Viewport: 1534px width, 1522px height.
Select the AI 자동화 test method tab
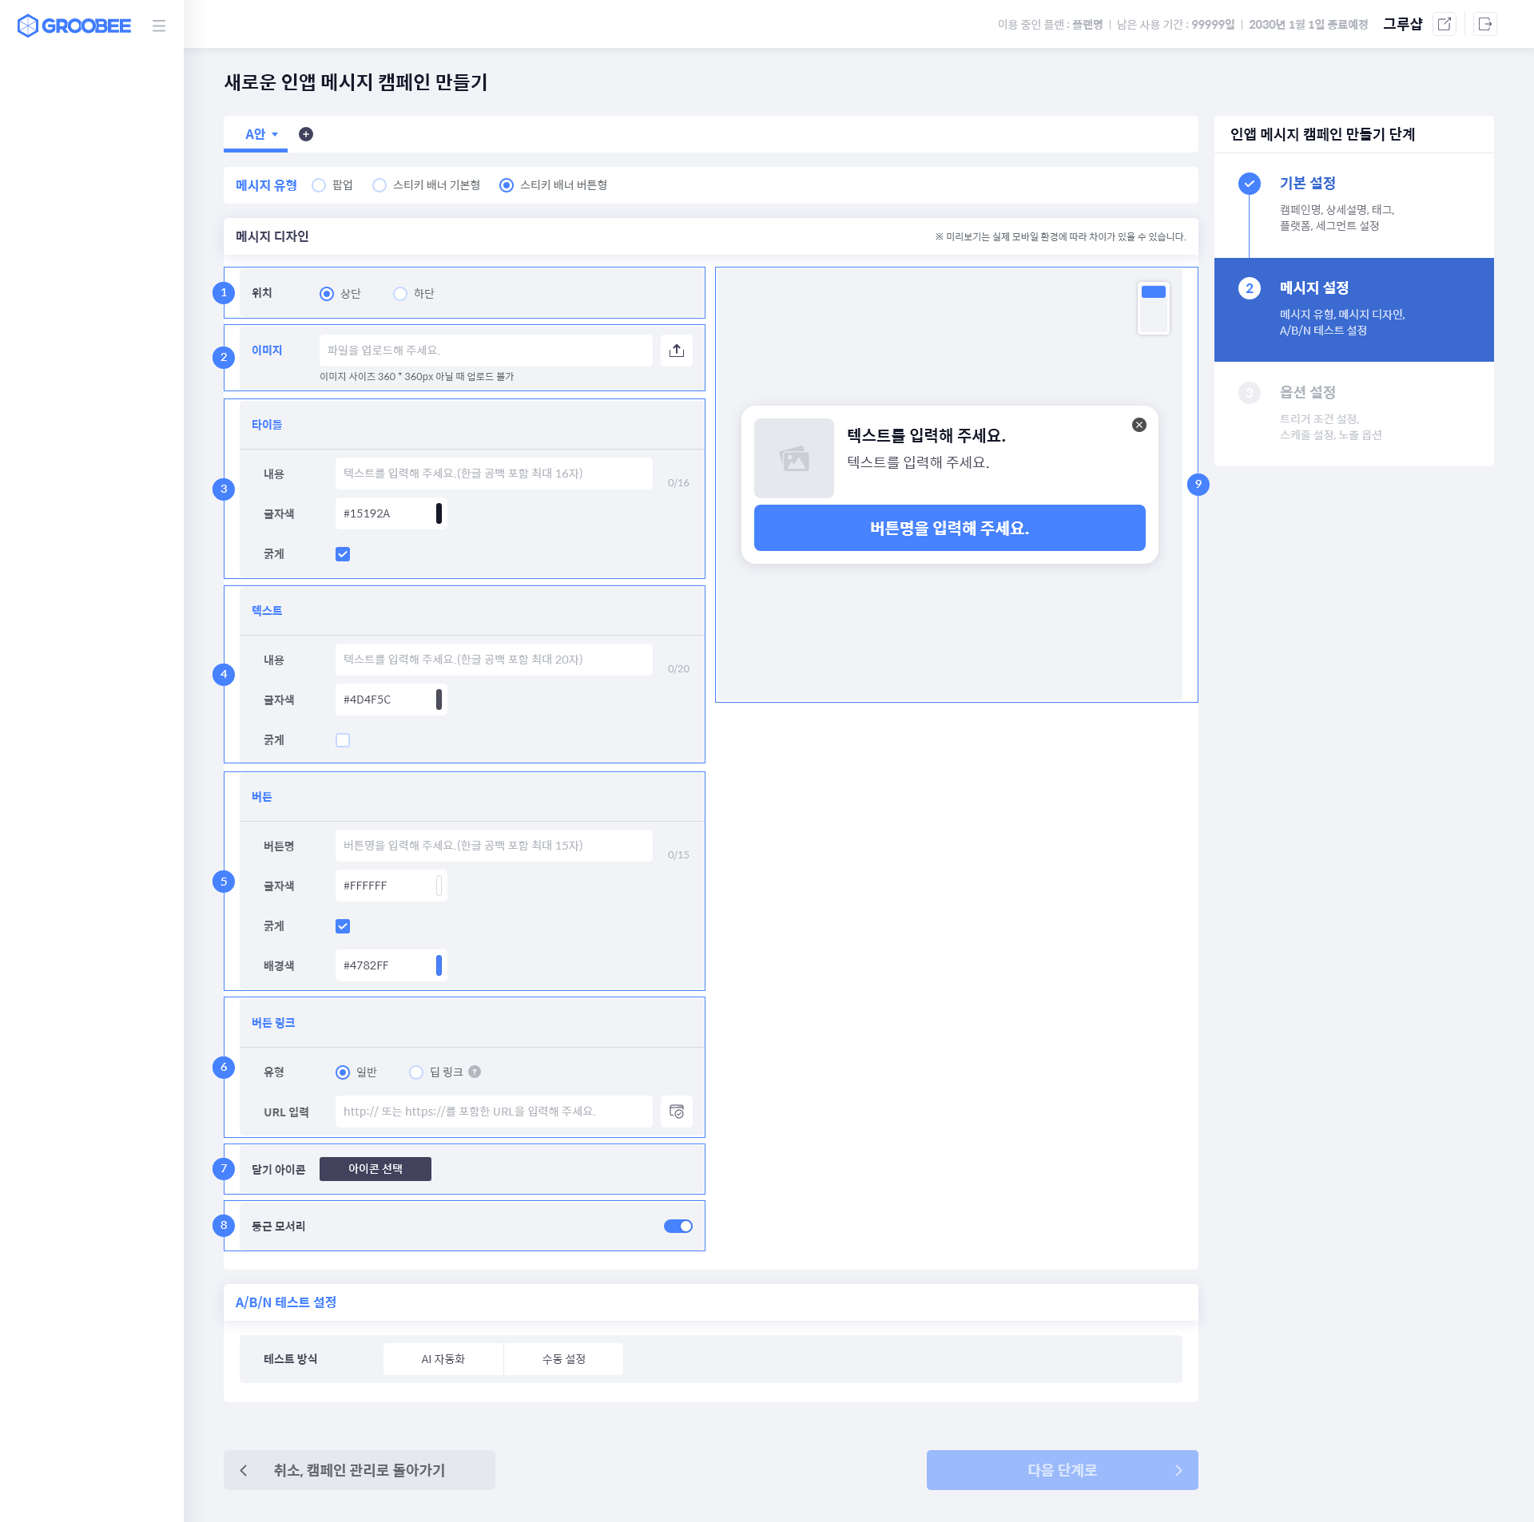(443, 1359)
